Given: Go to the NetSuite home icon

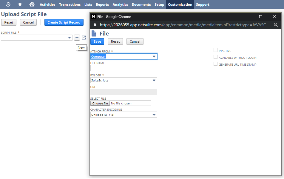Looking at the screenshot, I should point(32,4).
